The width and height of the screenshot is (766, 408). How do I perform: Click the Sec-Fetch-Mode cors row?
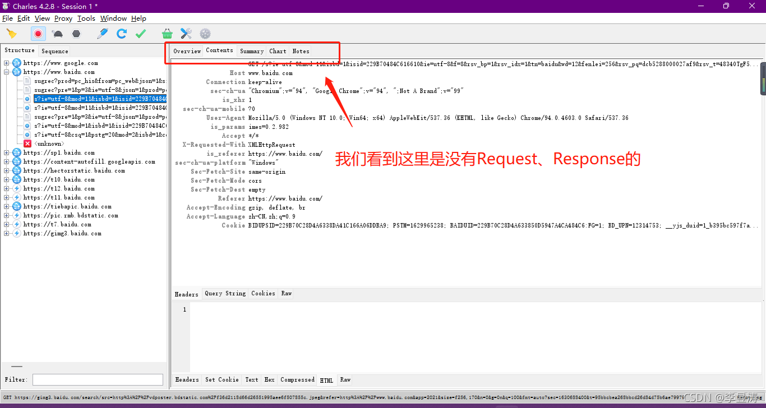tap(227, 180)
